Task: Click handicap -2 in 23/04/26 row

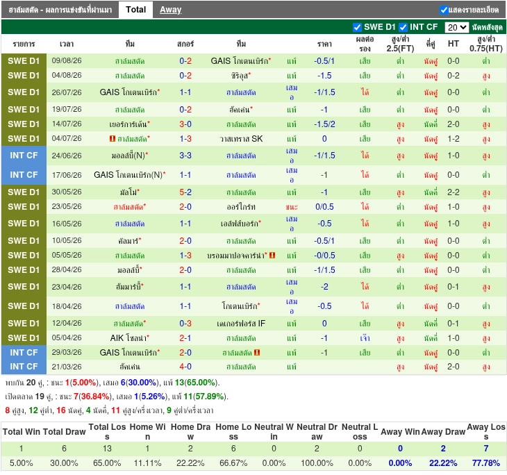Action: (324, 287)
